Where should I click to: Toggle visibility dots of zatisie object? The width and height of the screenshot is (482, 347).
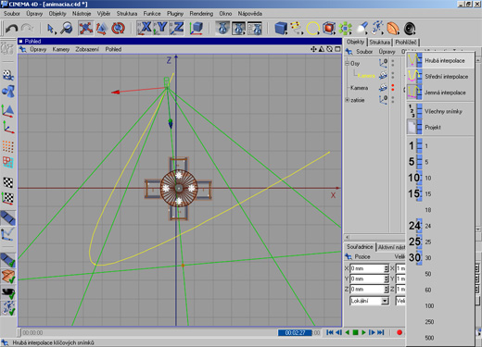pos(393,100)
